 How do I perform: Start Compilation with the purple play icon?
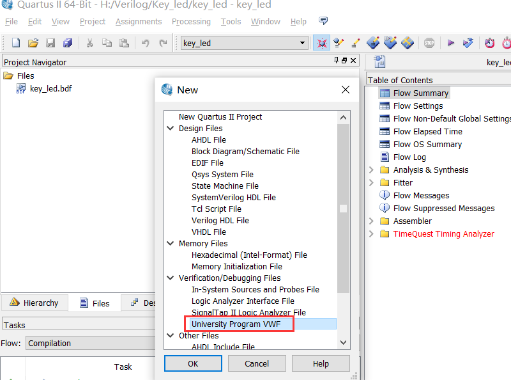click(451, 43)
